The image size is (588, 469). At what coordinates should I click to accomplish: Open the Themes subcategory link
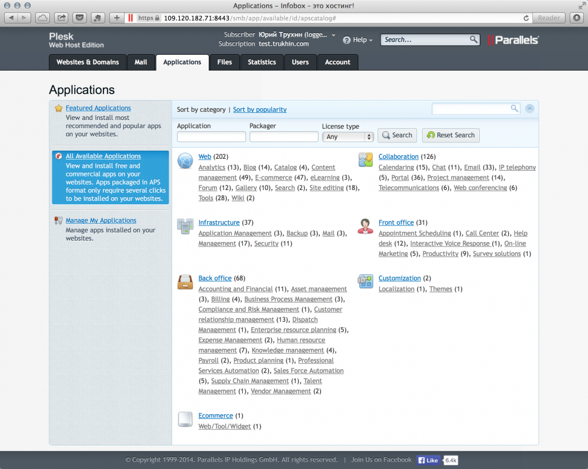tap(440, 289)
